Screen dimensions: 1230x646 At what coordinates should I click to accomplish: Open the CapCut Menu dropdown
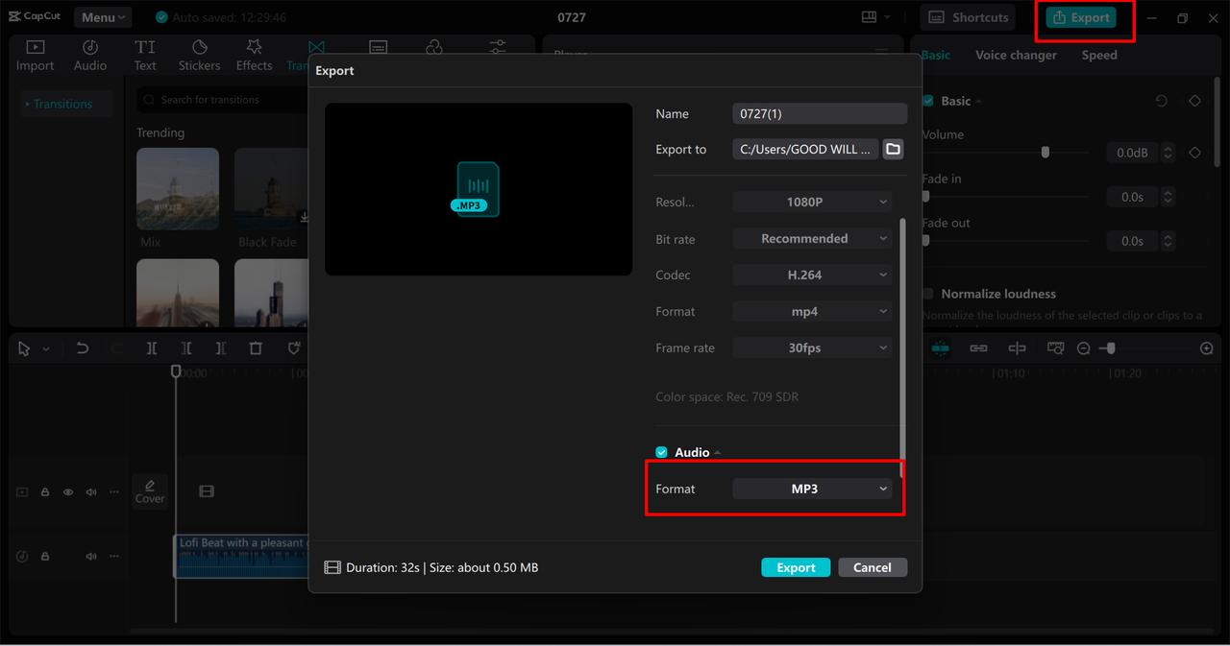click(103, 17)
